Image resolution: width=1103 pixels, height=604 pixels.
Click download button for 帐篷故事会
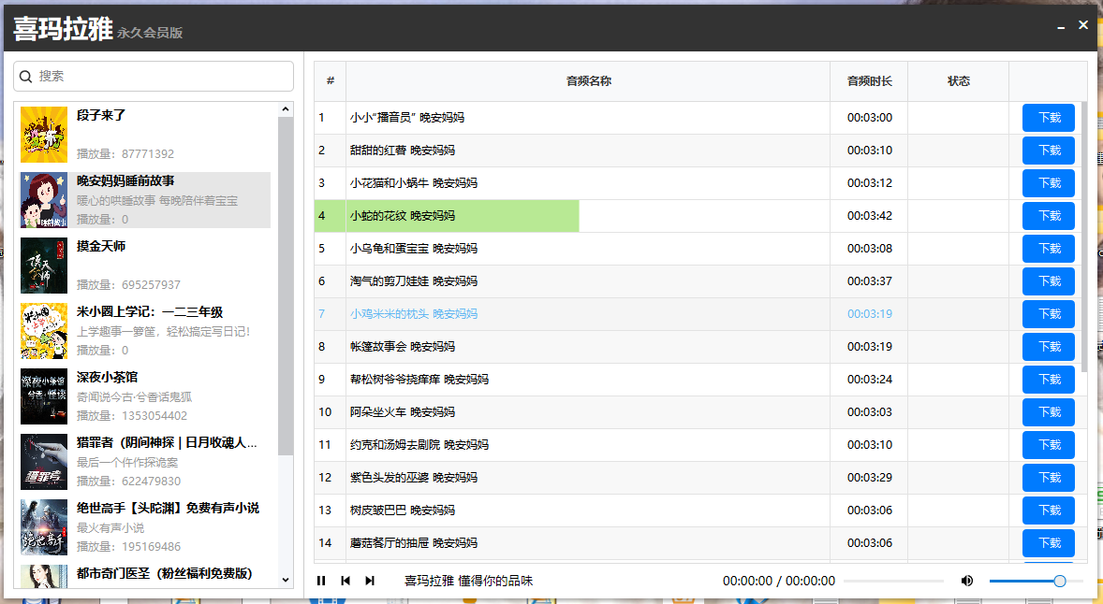coord(1048,347)
